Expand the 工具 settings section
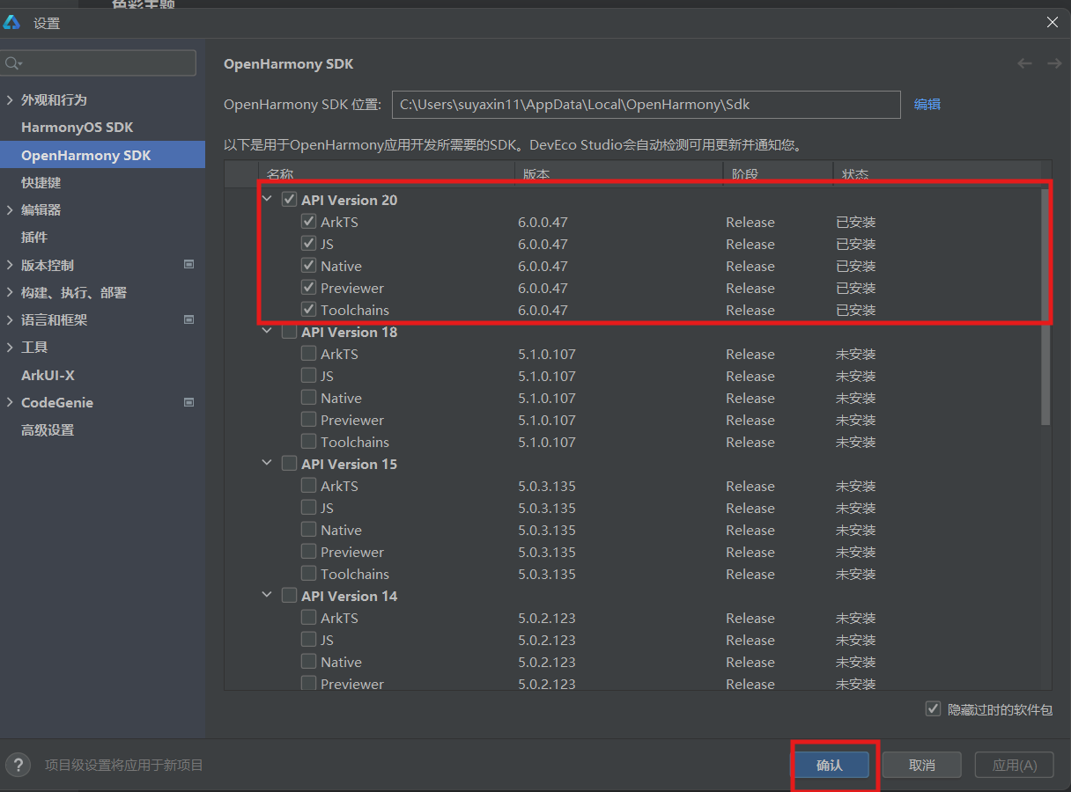 point(10,348)
